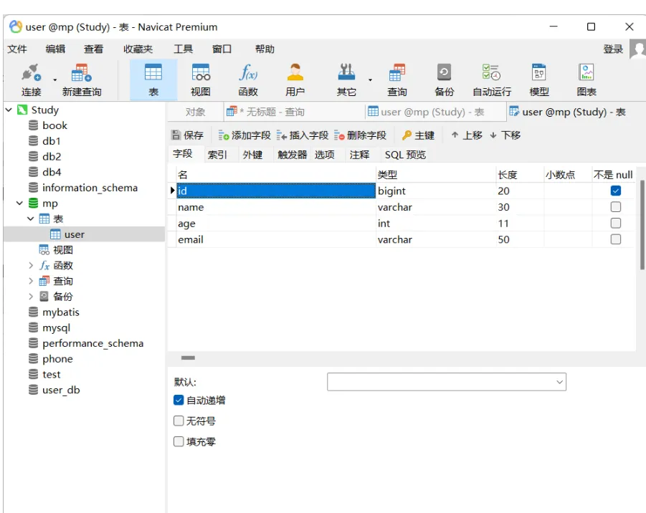Toggle Not null checkbox for age row

coord(615,223)
